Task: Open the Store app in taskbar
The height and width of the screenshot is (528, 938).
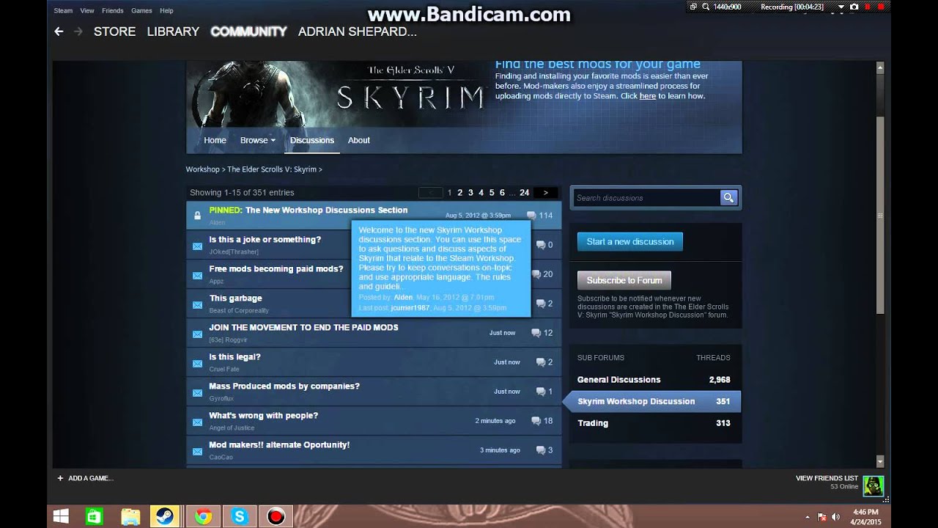Action: tap(95, 517)
